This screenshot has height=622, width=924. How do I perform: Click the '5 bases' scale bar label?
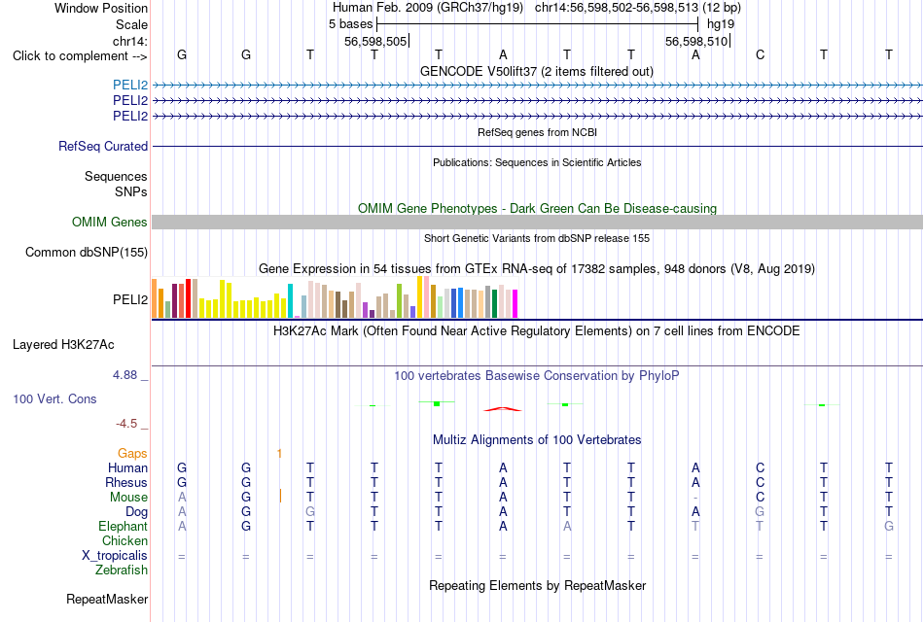tap(350, 24)
